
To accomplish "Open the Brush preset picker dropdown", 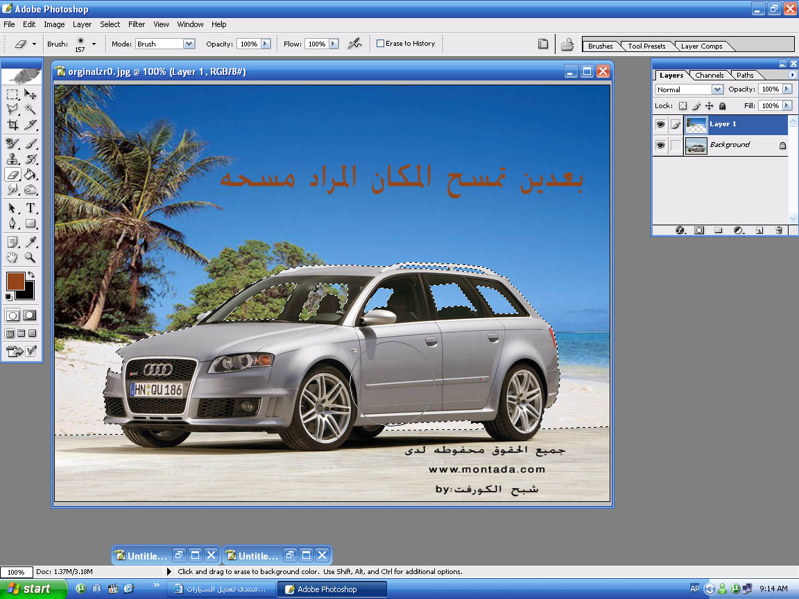I will point(94,44).
